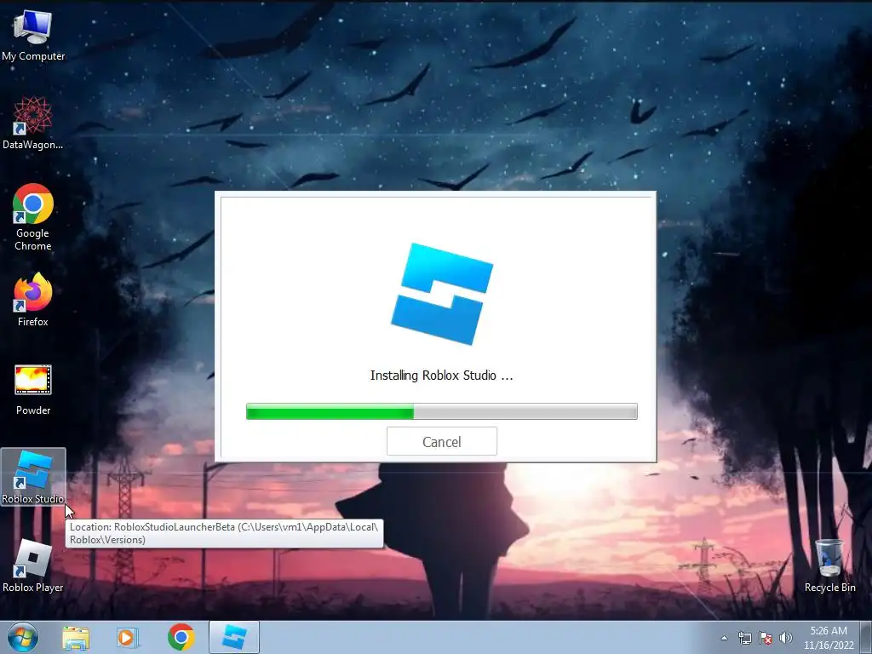Click the Roblox Studio installer taskbar button
The width and height of the screenshot is (872, 654).
tap(234, 637)
